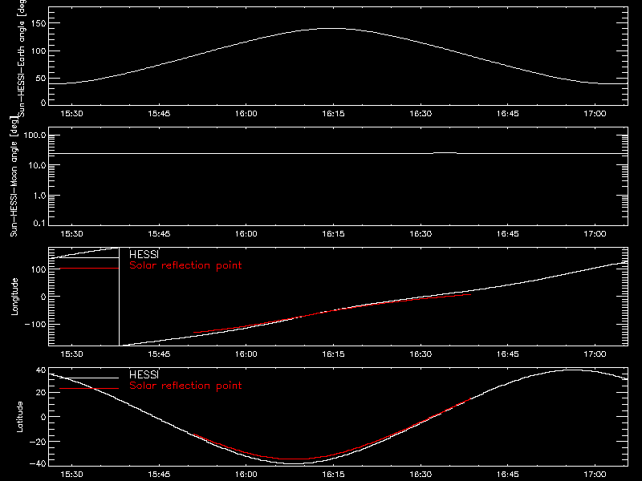This screenshot has width=642, height=481.
Task: Click the 100.0 tick on Moon angle plot
Action: (x=35, y=135)
